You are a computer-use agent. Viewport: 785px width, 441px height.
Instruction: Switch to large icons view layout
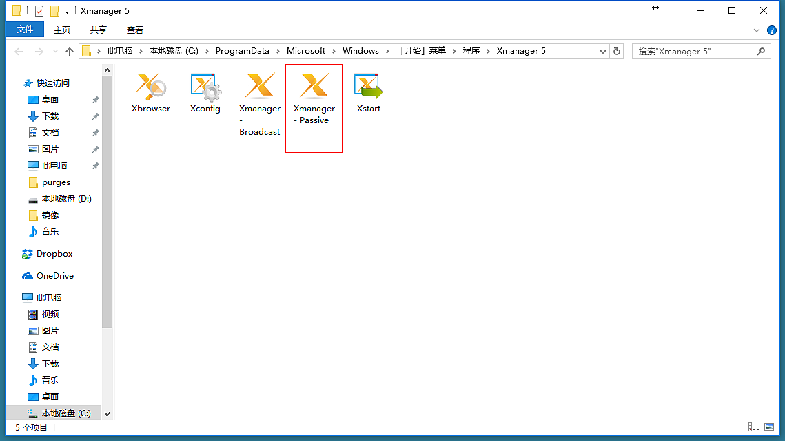770,427
